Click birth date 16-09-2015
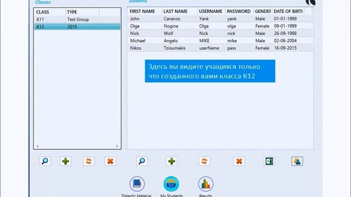351x197 pixels. tap(285, 48)
